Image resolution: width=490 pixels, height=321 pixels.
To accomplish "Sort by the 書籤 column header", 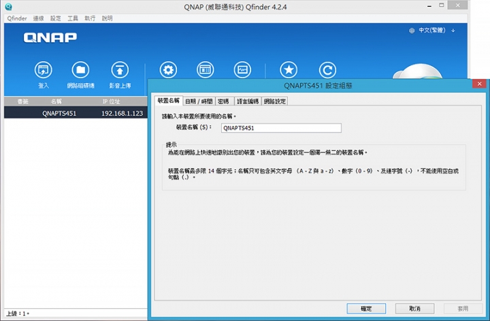I will (x=23, y=101).
